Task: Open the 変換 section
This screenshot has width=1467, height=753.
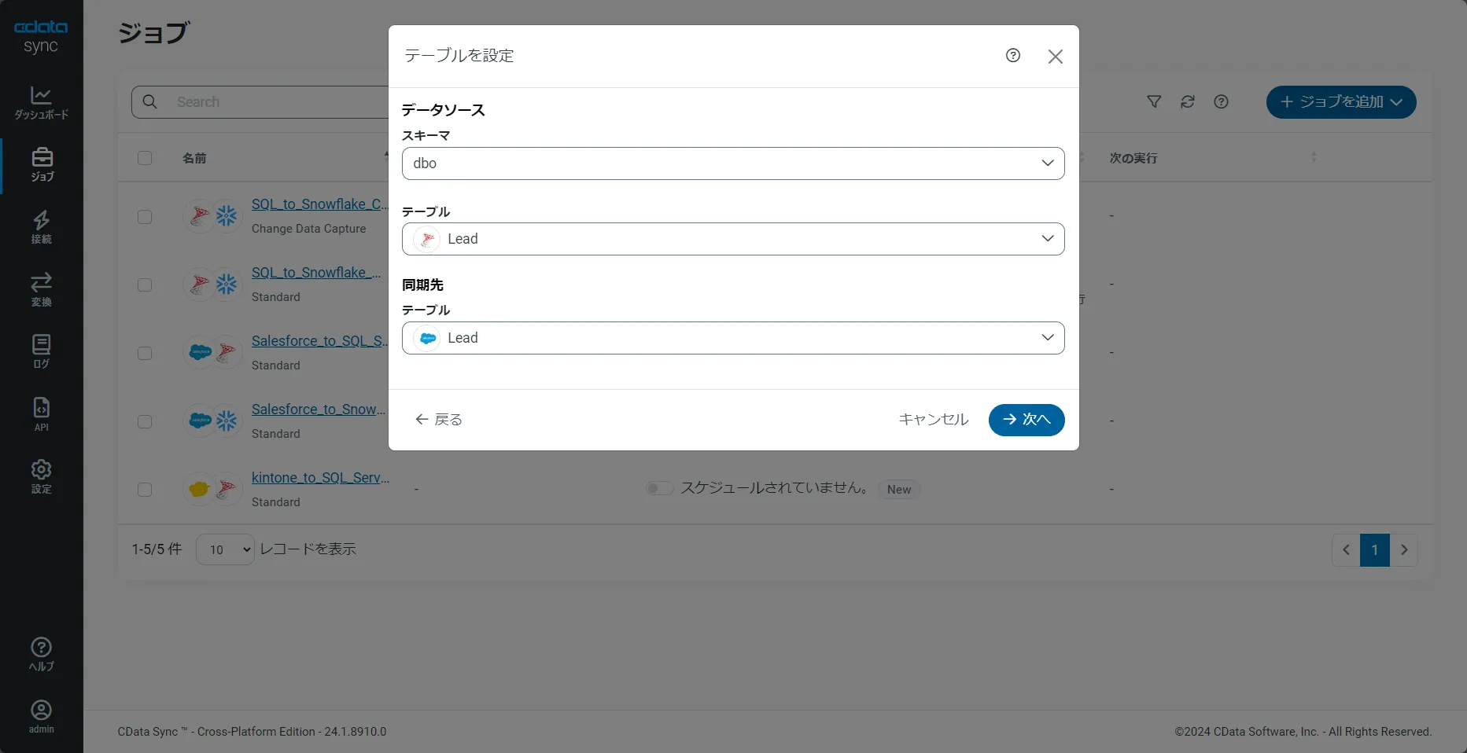Action: tap(41, 289)
